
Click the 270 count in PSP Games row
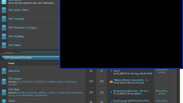click(102, 81)
